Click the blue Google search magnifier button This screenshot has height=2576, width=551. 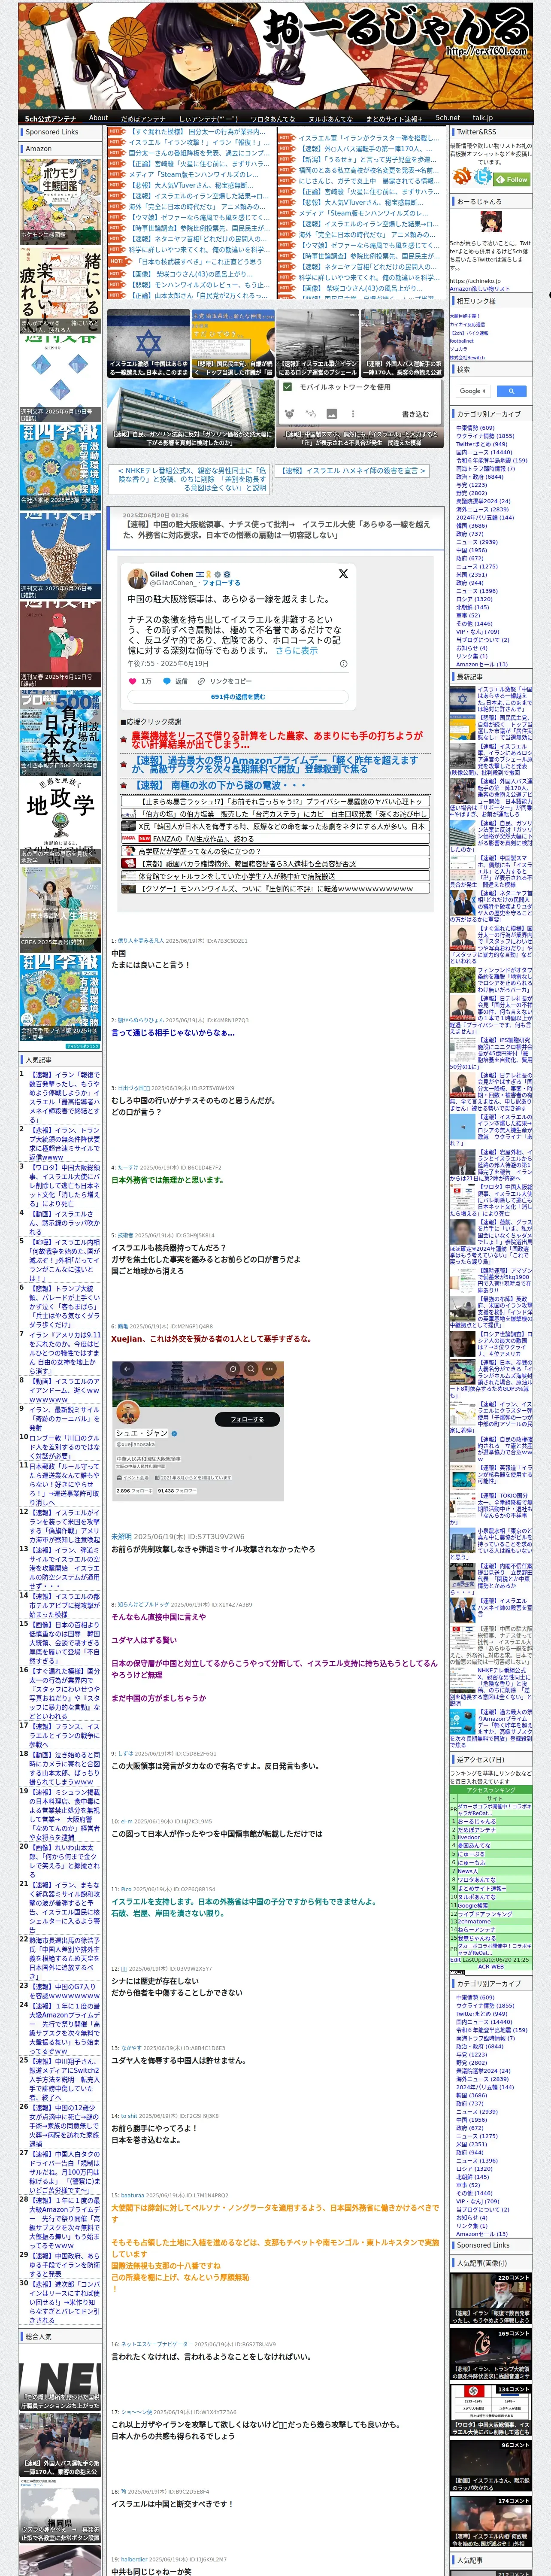coord(511,391)
